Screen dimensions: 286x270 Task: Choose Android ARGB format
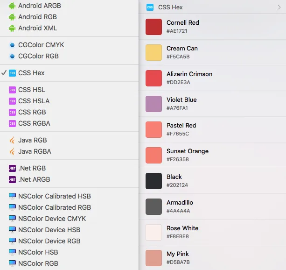coord(70,6)
